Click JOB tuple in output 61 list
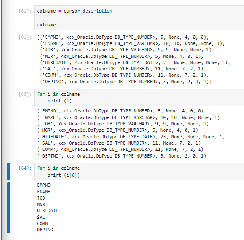Viewport: 244px width, 240px height. pyautogui.click(x=127, y=50)
